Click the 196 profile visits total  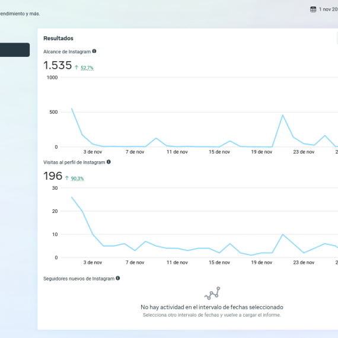53,176
